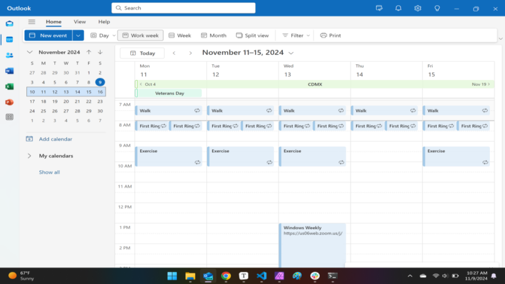Open Thursday's Walk event
Image resolution: width=505 pixels, height=284 pixels.
point(384,111)
